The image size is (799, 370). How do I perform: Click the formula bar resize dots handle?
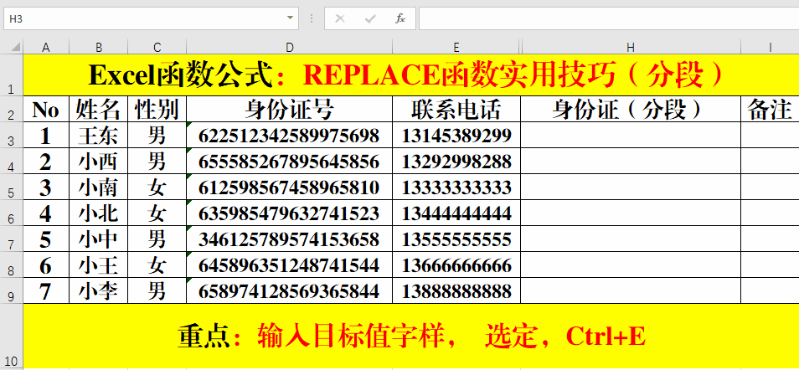pos(312,19)
